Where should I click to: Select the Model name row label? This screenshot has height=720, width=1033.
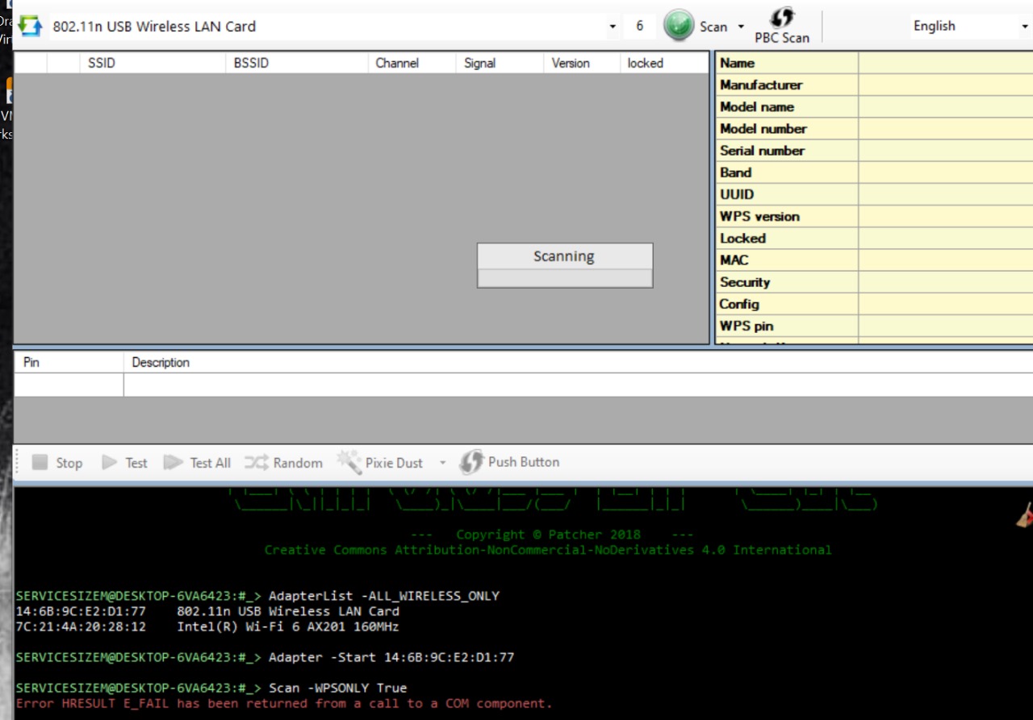tap(757, 106)
